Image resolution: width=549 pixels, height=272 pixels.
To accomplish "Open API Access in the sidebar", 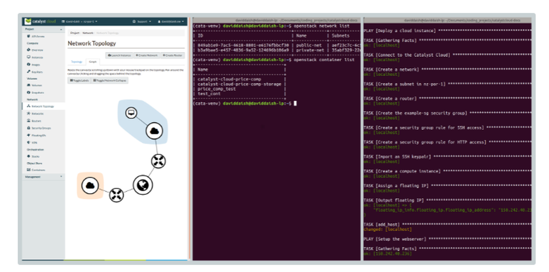I will [36, 36].
